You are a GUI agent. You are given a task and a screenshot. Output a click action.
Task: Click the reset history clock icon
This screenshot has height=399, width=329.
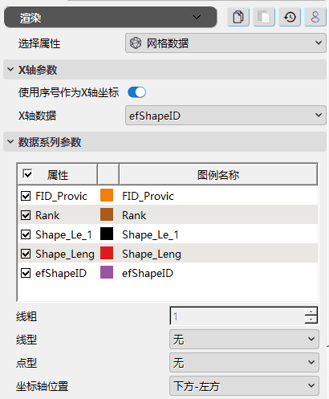pyautogui.click(x=290, y=17)
